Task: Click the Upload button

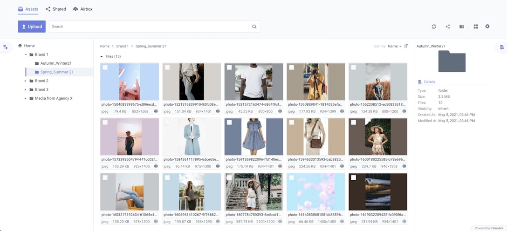Action: click(x=32, y=27)
